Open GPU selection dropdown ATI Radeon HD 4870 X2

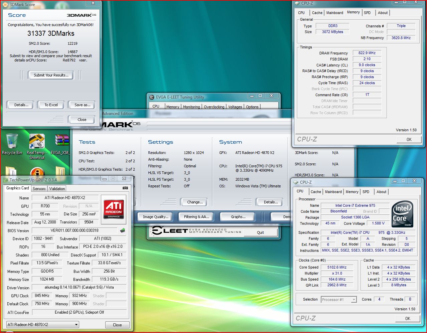43,324
